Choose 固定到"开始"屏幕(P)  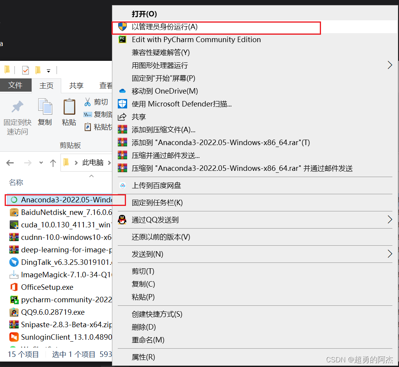(x=164, y=78)
